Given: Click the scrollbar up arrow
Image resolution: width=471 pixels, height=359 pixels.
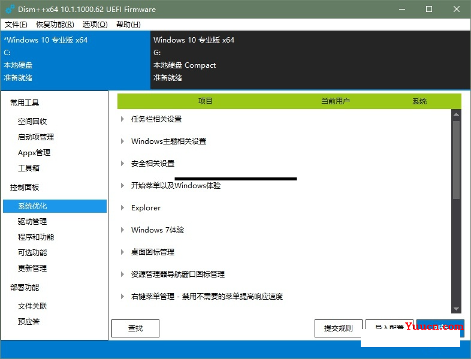Looking at the screenshot, I should click(x=456, y=114).
